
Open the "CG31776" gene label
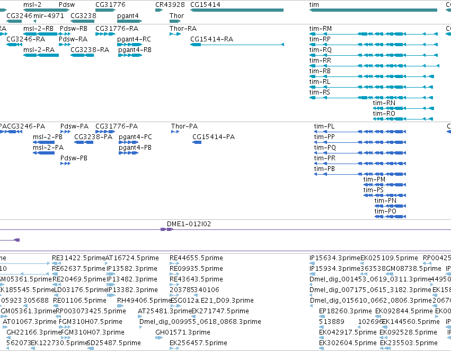tap(110, 5)
